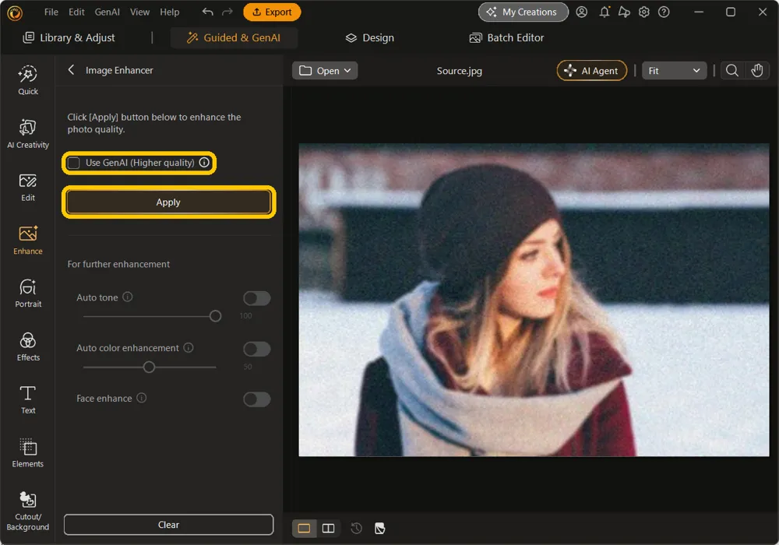
Task: Launch the AI Agent
Action: tap(592, 71)
